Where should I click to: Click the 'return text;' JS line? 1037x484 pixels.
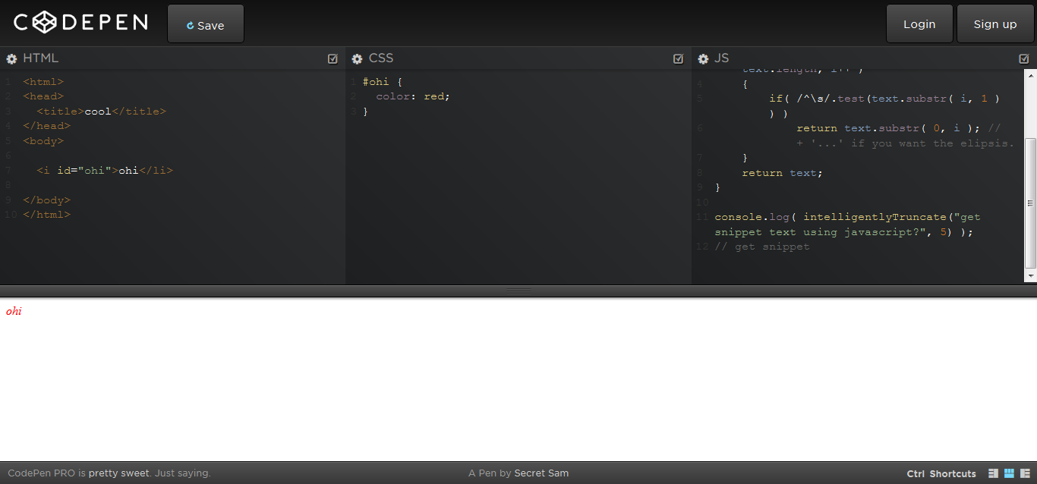(782, 173)
